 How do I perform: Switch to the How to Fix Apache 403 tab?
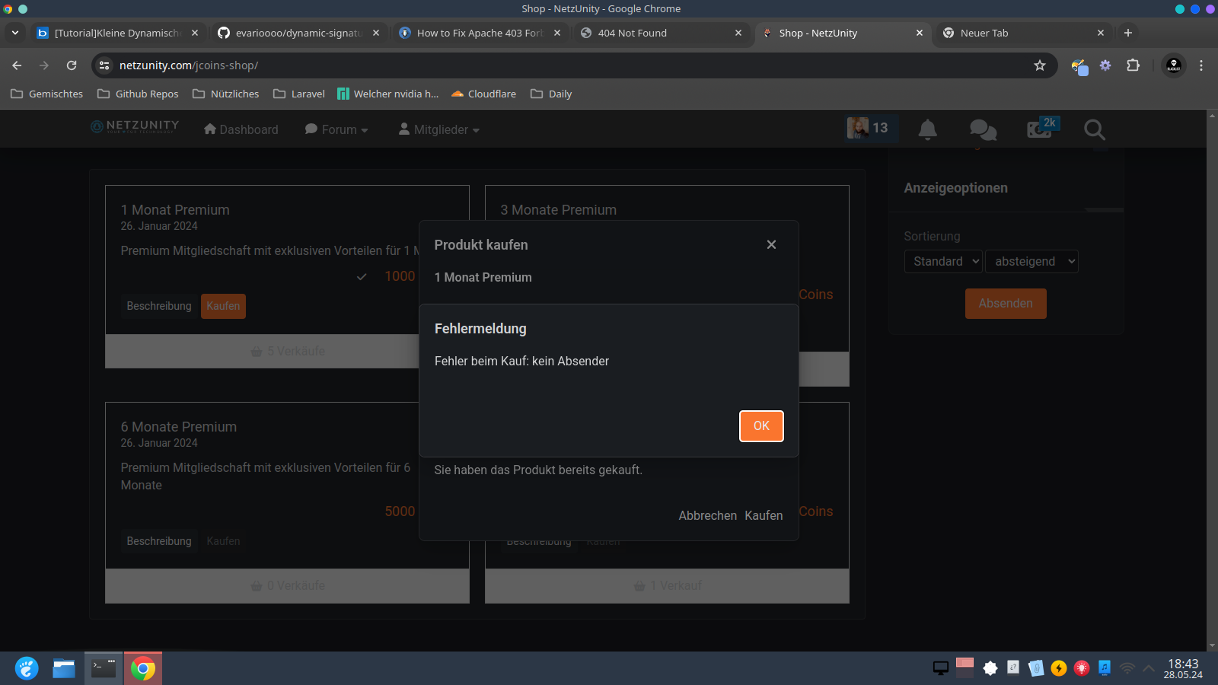479,33
